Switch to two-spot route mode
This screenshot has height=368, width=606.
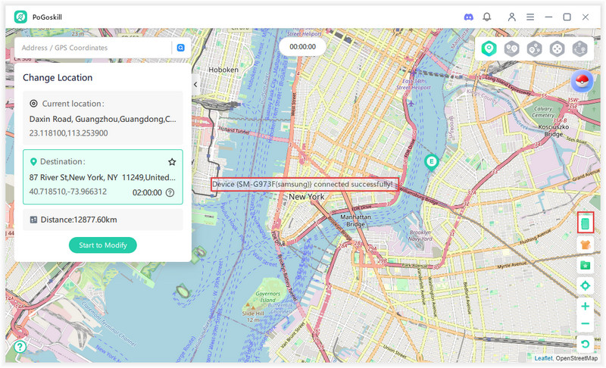tap(512, 48)
